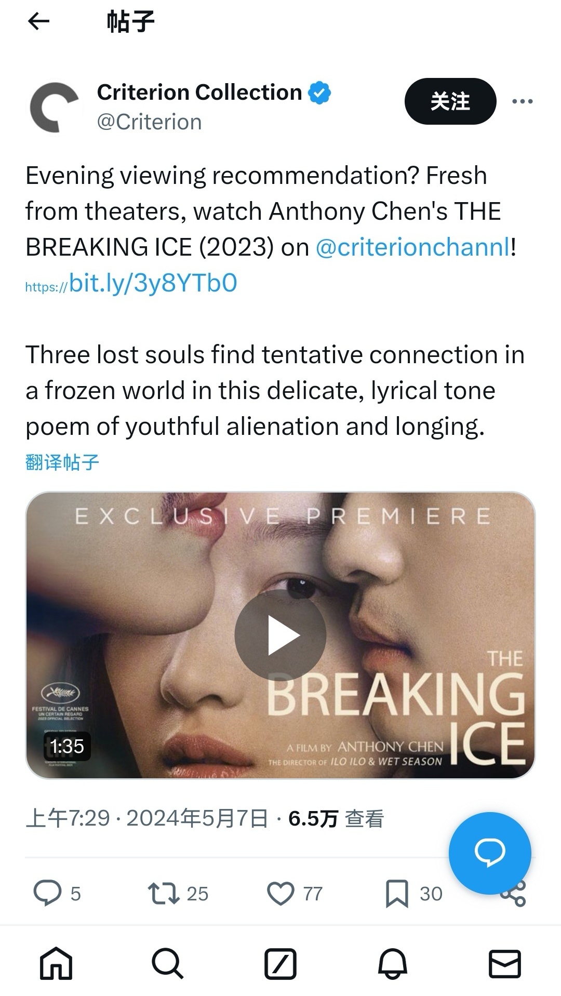This screenshot has height=996, width=561.
Task: Open the bit.ly/3y8YTb0 link
Action: click(131, 283)
